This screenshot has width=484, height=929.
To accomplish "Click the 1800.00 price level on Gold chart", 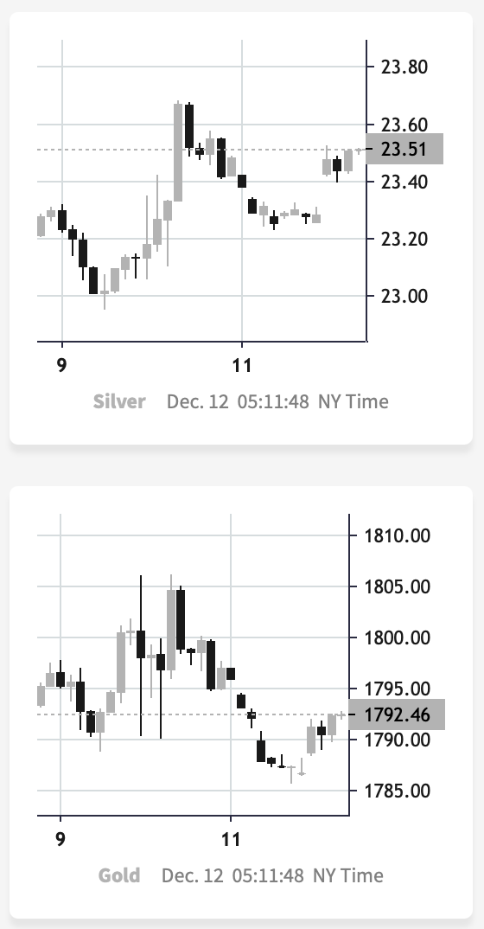I will (397, 637).
